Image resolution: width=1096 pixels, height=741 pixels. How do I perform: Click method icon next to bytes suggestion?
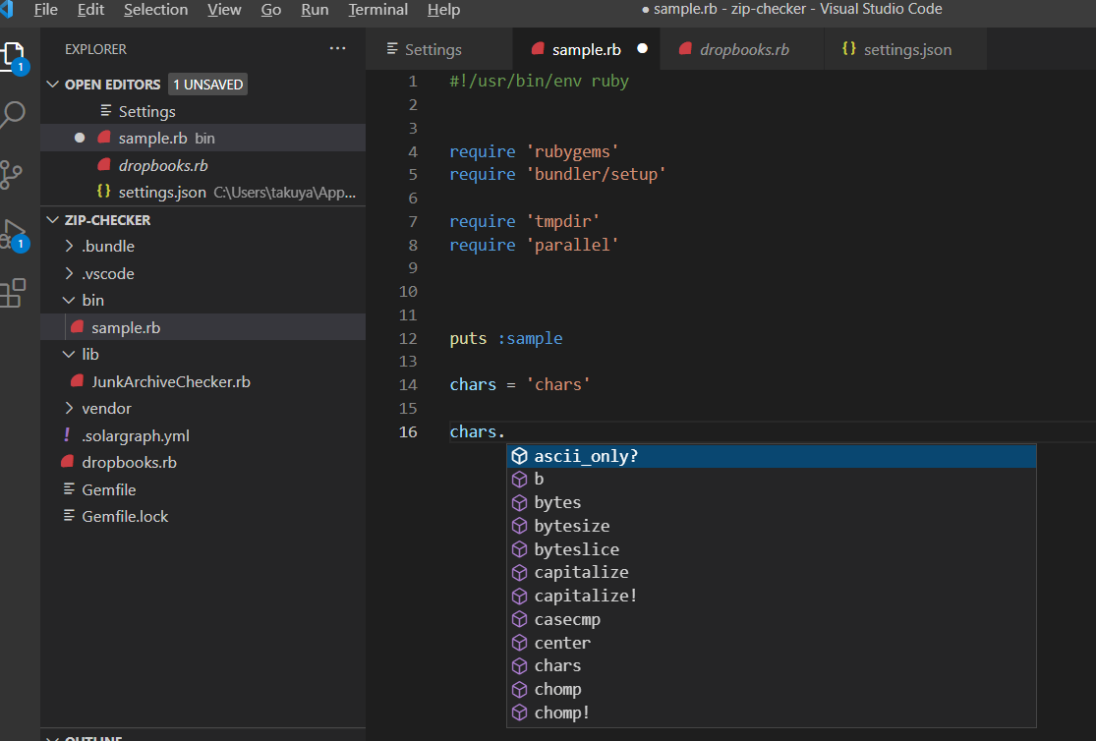coord(519,502)
